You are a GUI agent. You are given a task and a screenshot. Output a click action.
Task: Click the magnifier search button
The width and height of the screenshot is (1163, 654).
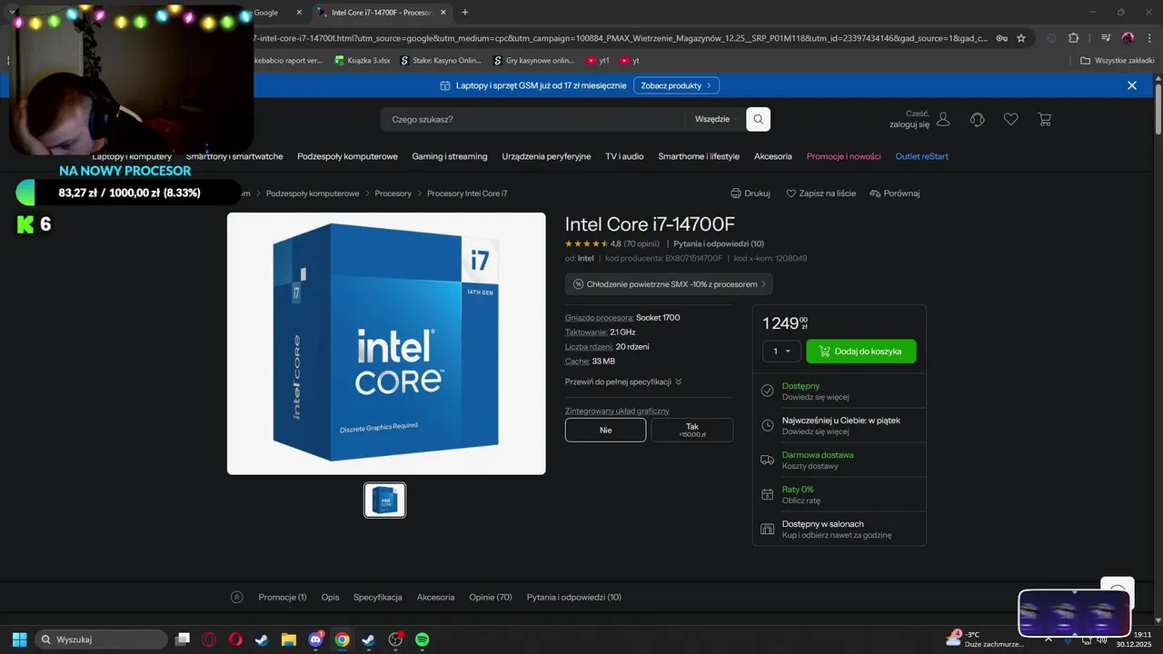click(x=758, y=119)
